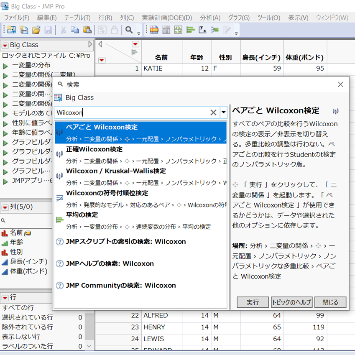Open the JMPヘルプの検索: Wilcoxon link
The height and width of the screenshot is (355, 355).
pyautogui.click(x=110, y=264)
